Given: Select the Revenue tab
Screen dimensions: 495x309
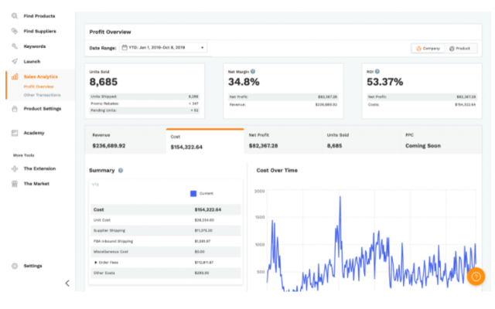Looking at the screenshot, I should pyautogui.click(x=125, y=141).
